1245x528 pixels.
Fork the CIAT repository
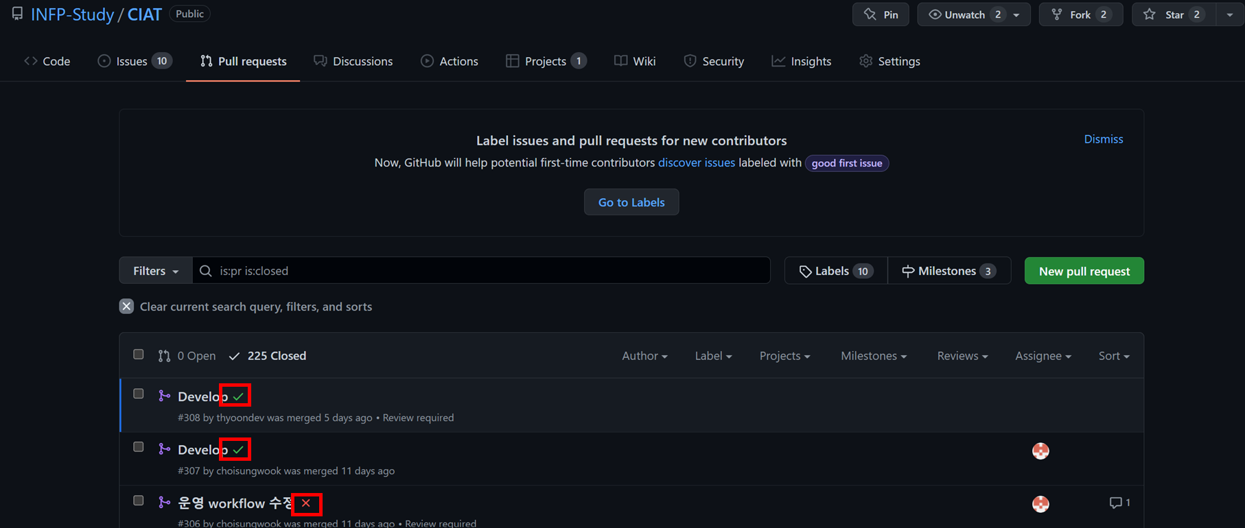1081,14
